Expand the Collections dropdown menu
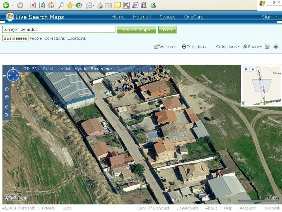 [x=228, y=47]
